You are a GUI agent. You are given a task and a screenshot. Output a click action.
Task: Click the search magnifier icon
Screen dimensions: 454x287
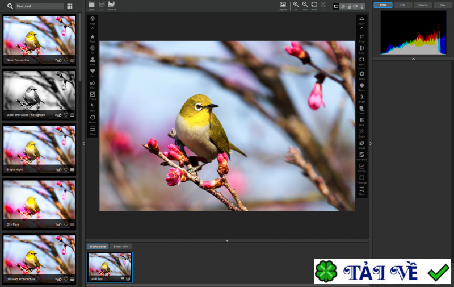coord(10,6)
